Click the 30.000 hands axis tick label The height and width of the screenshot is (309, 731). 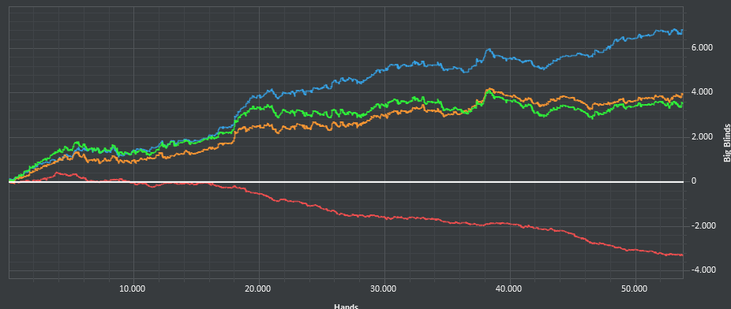click(x=384, y=289)
